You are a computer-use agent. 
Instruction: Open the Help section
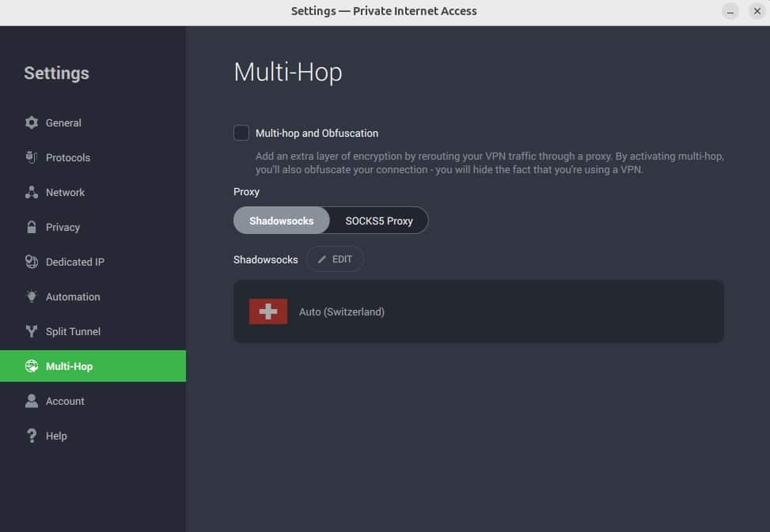click(93, 436)
